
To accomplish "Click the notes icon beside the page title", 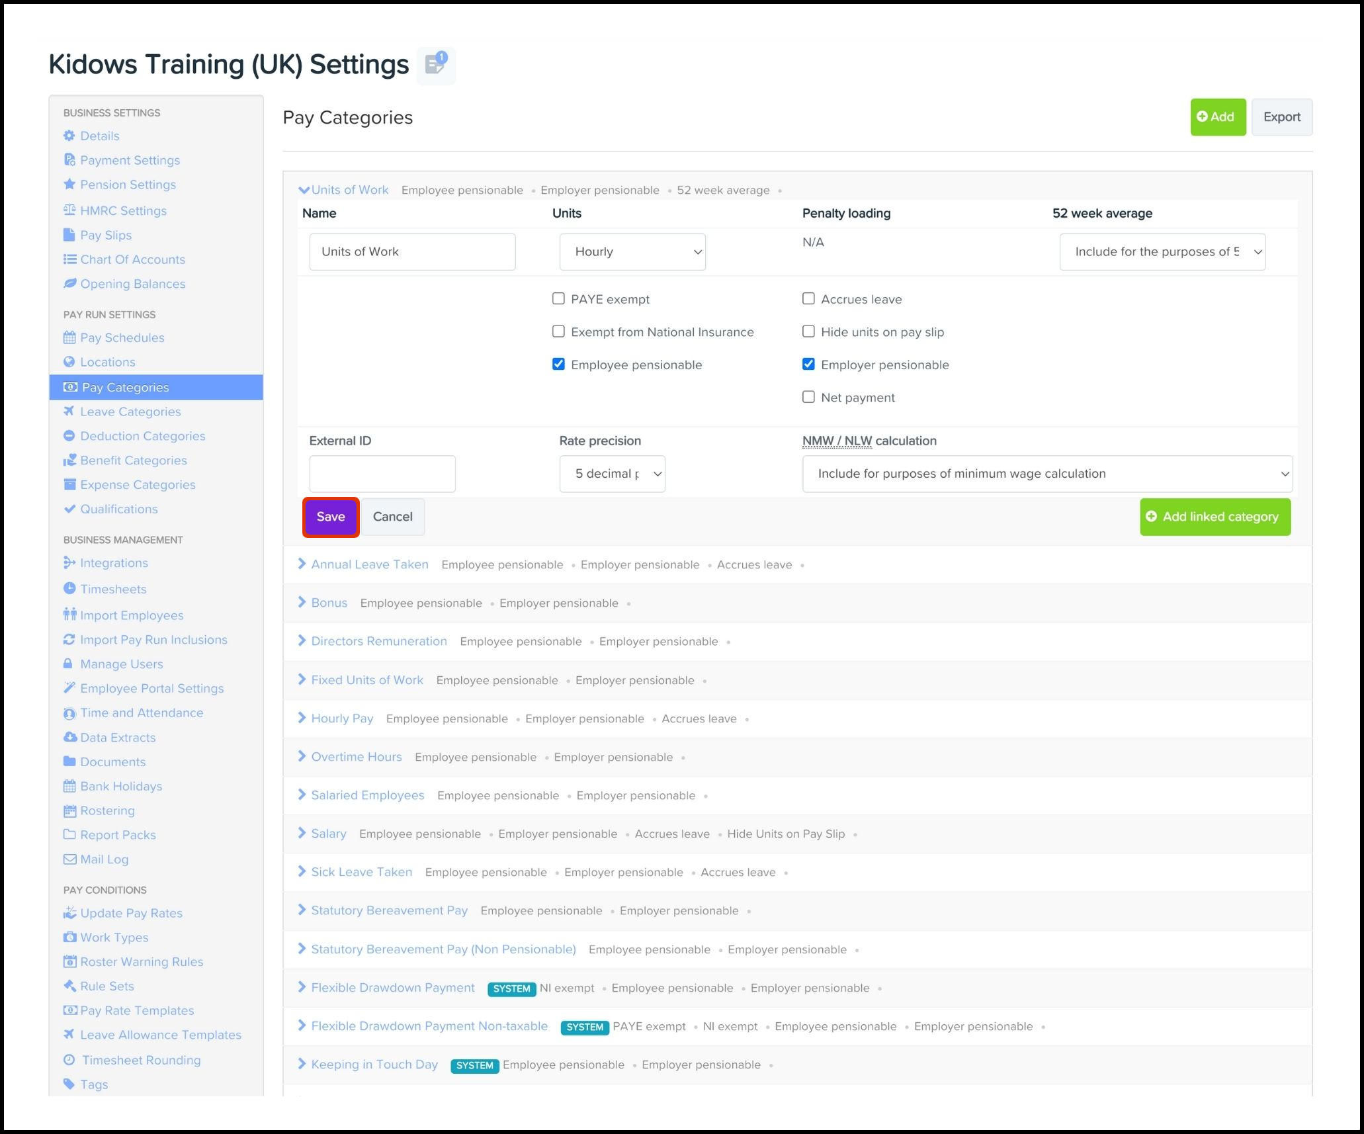I will tap(435, 65).
